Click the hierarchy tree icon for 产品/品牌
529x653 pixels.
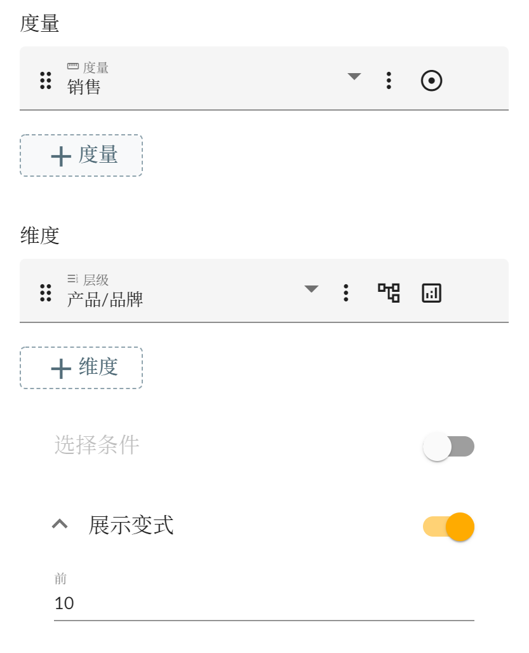tap(389, 292)
